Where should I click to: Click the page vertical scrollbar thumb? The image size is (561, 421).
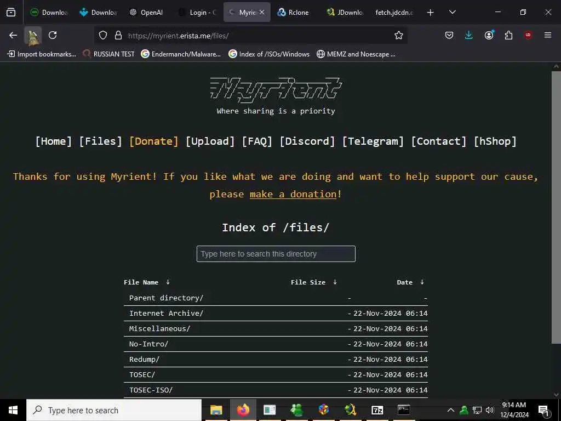coord(556,208)
